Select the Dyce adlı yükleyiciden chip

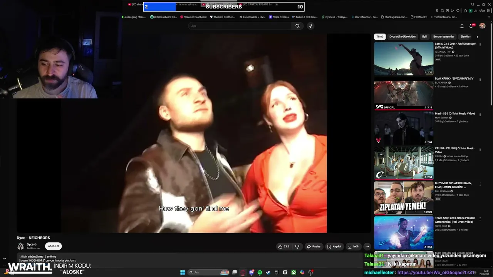coord(402,37)
